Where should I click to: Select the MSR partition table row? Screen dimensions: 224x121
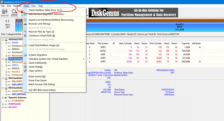click(x=144, y=54)
